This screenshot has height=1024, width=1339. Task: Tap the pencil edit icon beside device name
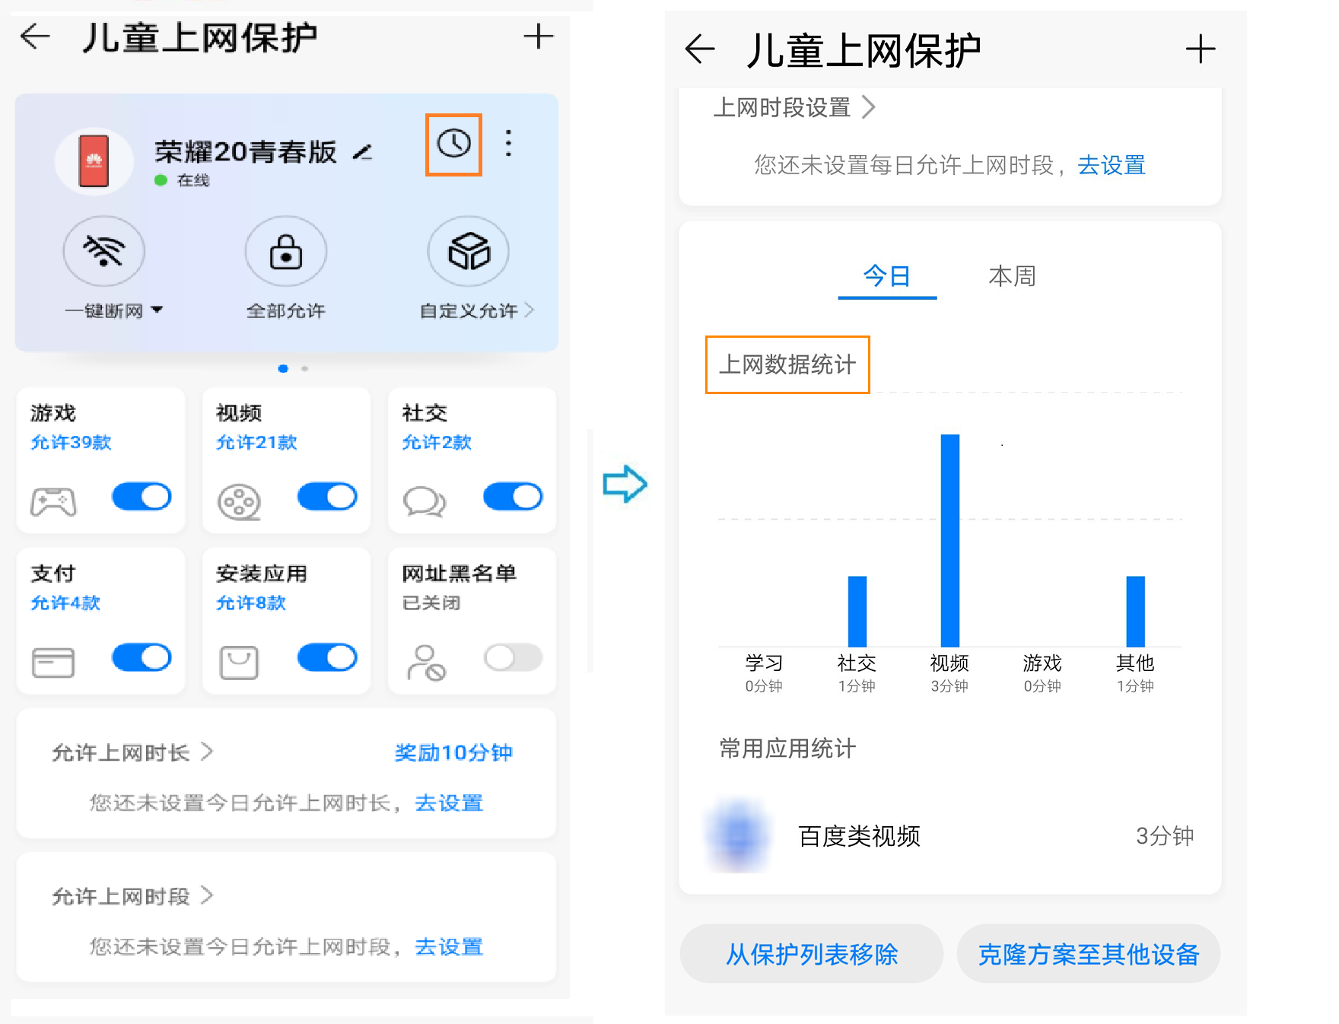[362, 153]
